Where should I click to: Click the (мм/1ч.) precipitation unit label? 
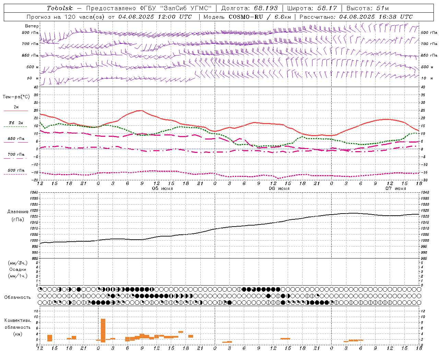18,276
